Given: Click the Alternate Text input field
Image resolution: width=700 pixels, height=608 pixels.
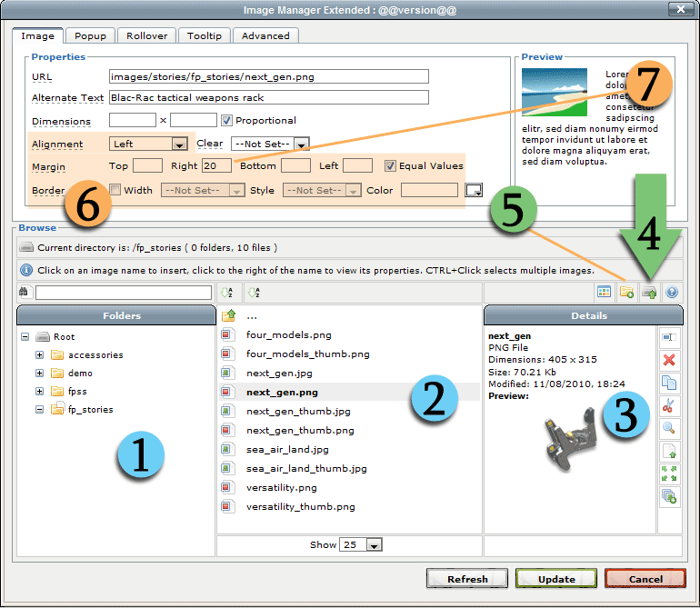Looking at the screenshot, I should 269,97.
